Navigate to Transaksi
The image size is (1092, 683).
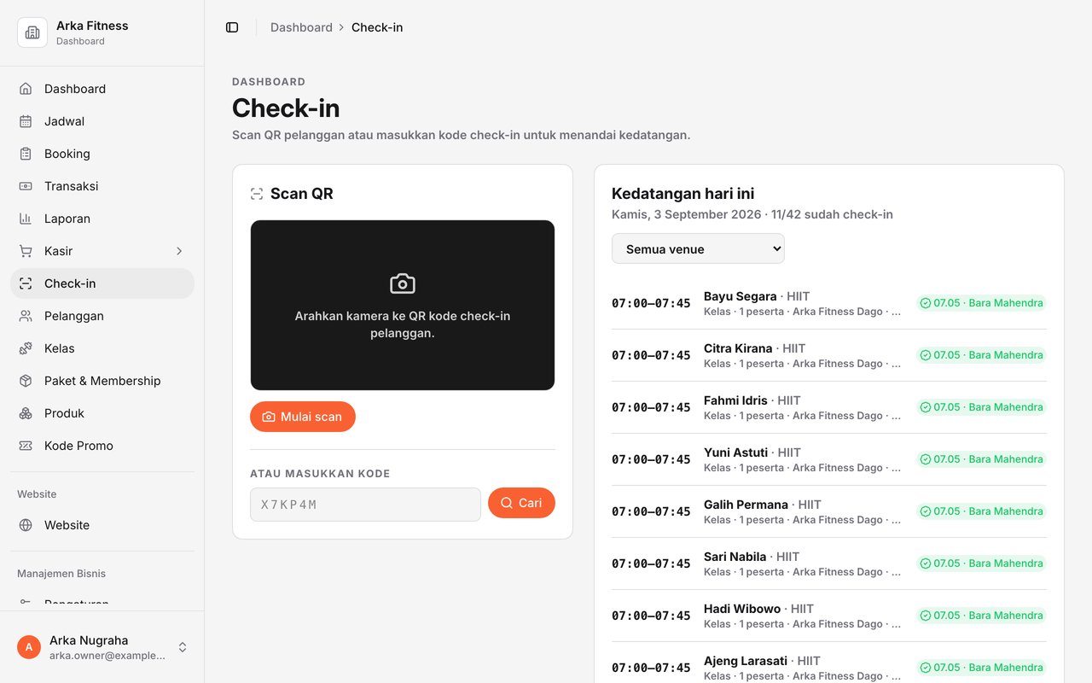tap(102, 186)
